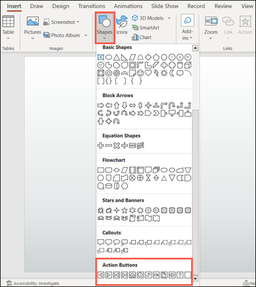Click the shapes gallery scroll-down arrow
Viewport: 256px width, 287px height.
(x=195, y=278)
